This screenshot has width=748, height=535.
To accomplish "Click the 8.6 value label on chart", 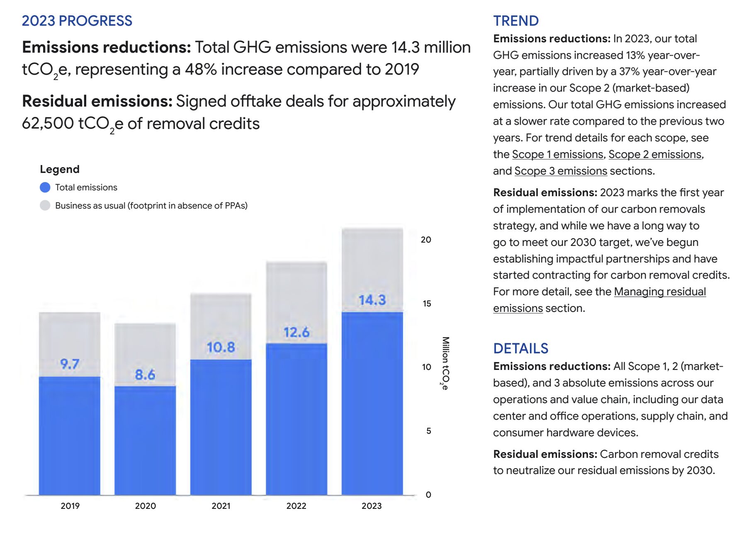I will pyautogui.click(x=145, y=374).
